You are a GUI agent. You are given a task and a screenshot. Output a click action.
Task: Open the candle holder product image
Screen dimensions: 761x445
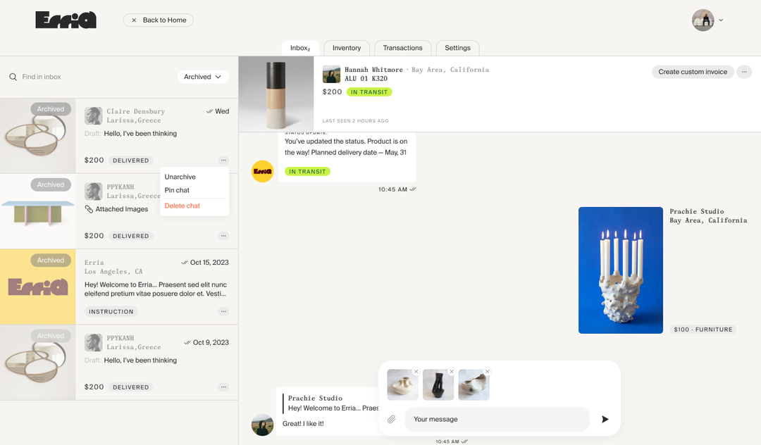coord(621,270)
